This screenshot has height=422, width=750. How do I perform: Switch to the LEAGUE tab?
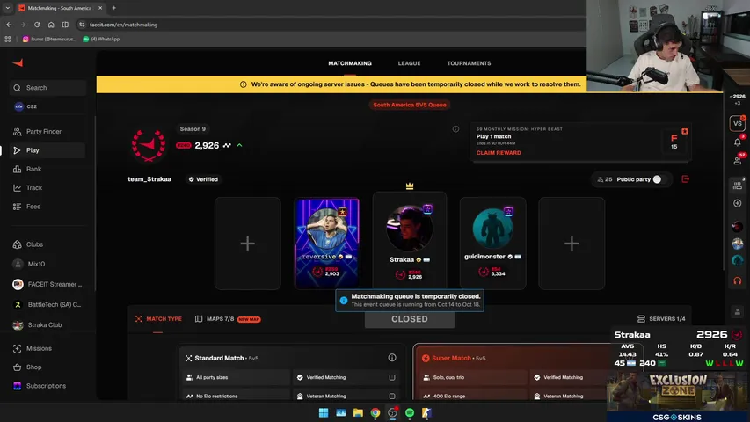pyautogui.click(x=409, y=63)
